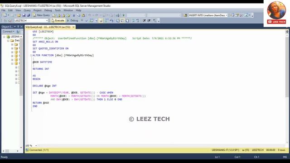Click Object Explorer's horizontal scroll right arrow
The image size is (290, 163).
(x=18, y=151)
